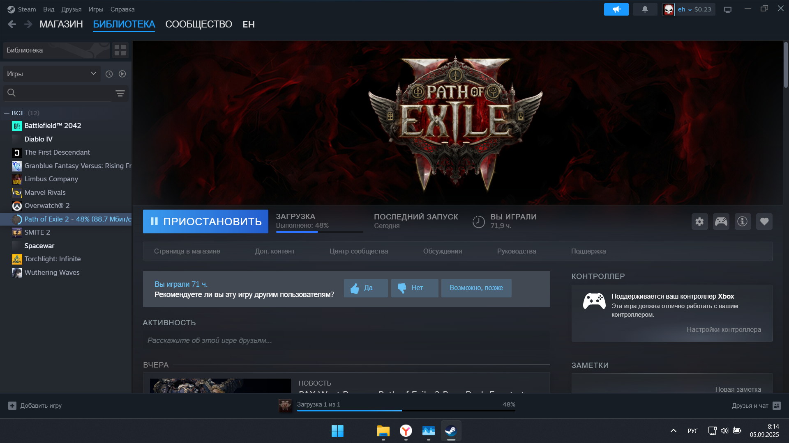Open Steam announcements megaphone button

[x=616, y=9]
